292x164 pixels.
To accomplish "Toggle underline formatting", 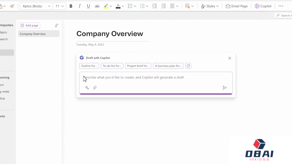I will click(x=89, y=6).
